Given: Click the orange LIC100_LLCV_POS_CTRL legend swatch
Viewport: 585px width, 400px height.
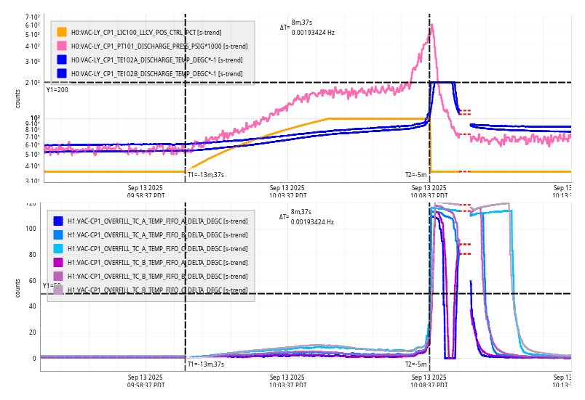Looking at the screenshot, I should pyautogui.click(x=62, y=32).
